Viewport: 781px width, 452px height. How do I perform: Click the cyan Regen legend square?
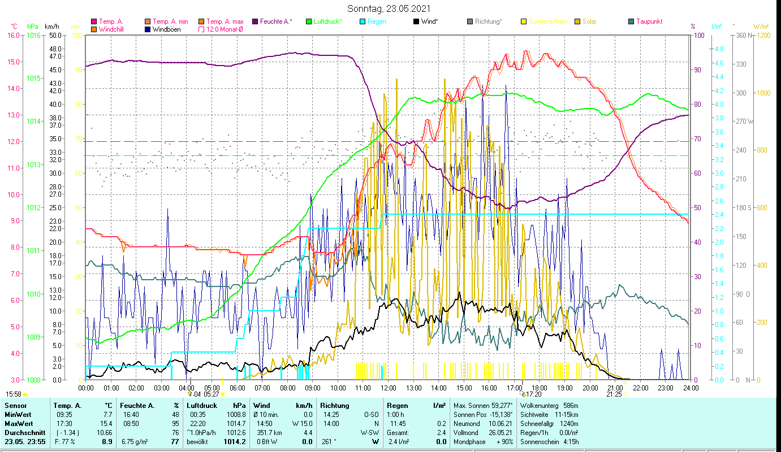pyautogui.click(x=363, y=21)
